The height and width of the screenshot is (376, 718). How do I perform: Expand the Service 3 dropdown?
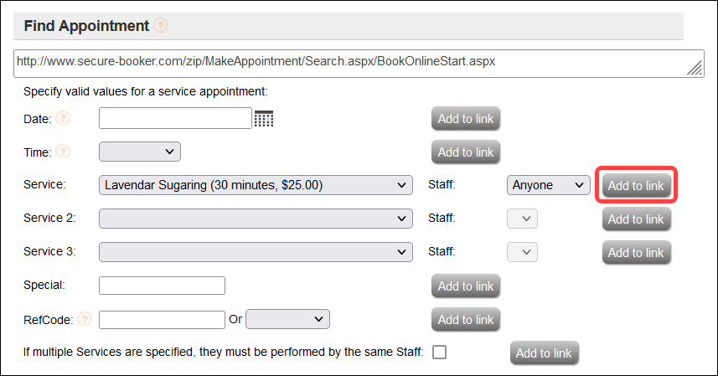pyautogui.click(x=256, y=252)
